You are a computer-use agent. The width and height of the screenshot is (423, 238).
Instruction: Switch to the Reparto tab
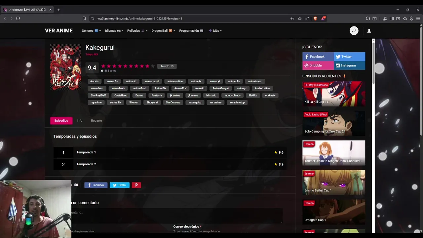(96, 121)
